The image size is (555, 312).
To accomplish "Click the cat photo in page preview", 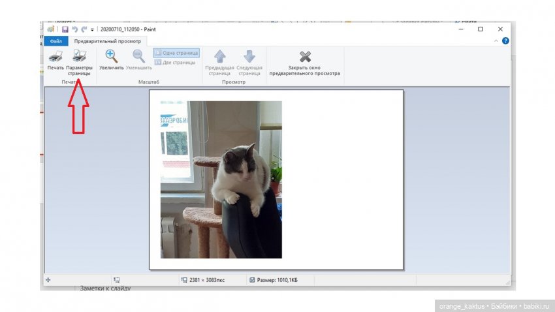I will (221, 179).
